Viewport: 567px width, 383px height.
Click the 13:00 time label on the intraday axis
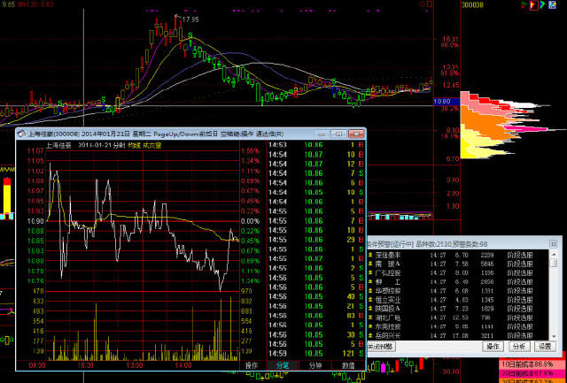coord(135,365)
